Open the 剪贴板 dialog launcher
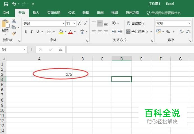This screenshot has height=134, width=194. click(x=19, y=41)
